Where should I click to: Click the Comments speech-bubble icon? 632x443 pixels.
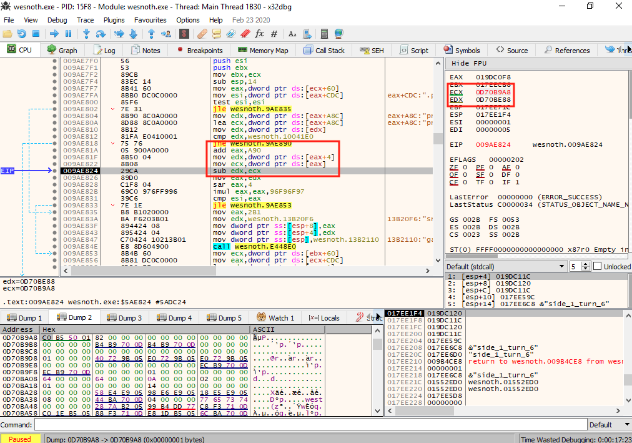click(217, 34)
